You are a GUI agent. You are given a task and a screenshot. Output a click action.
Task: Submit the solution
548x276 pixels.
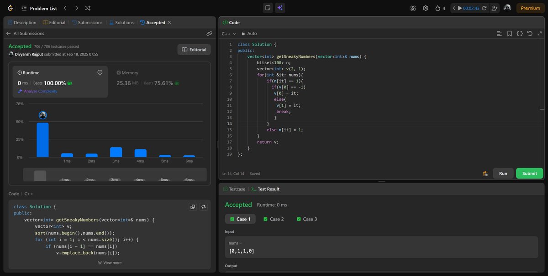coord(530,174)
